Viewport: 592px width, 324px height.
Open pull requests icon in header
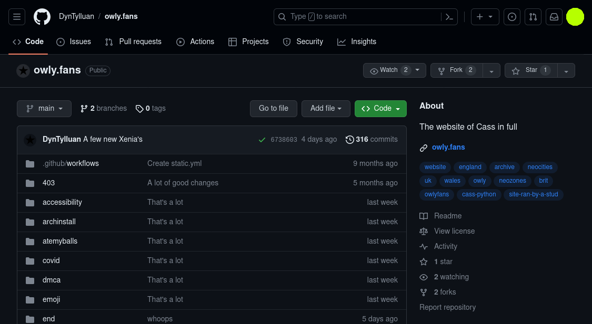point(533,17)
